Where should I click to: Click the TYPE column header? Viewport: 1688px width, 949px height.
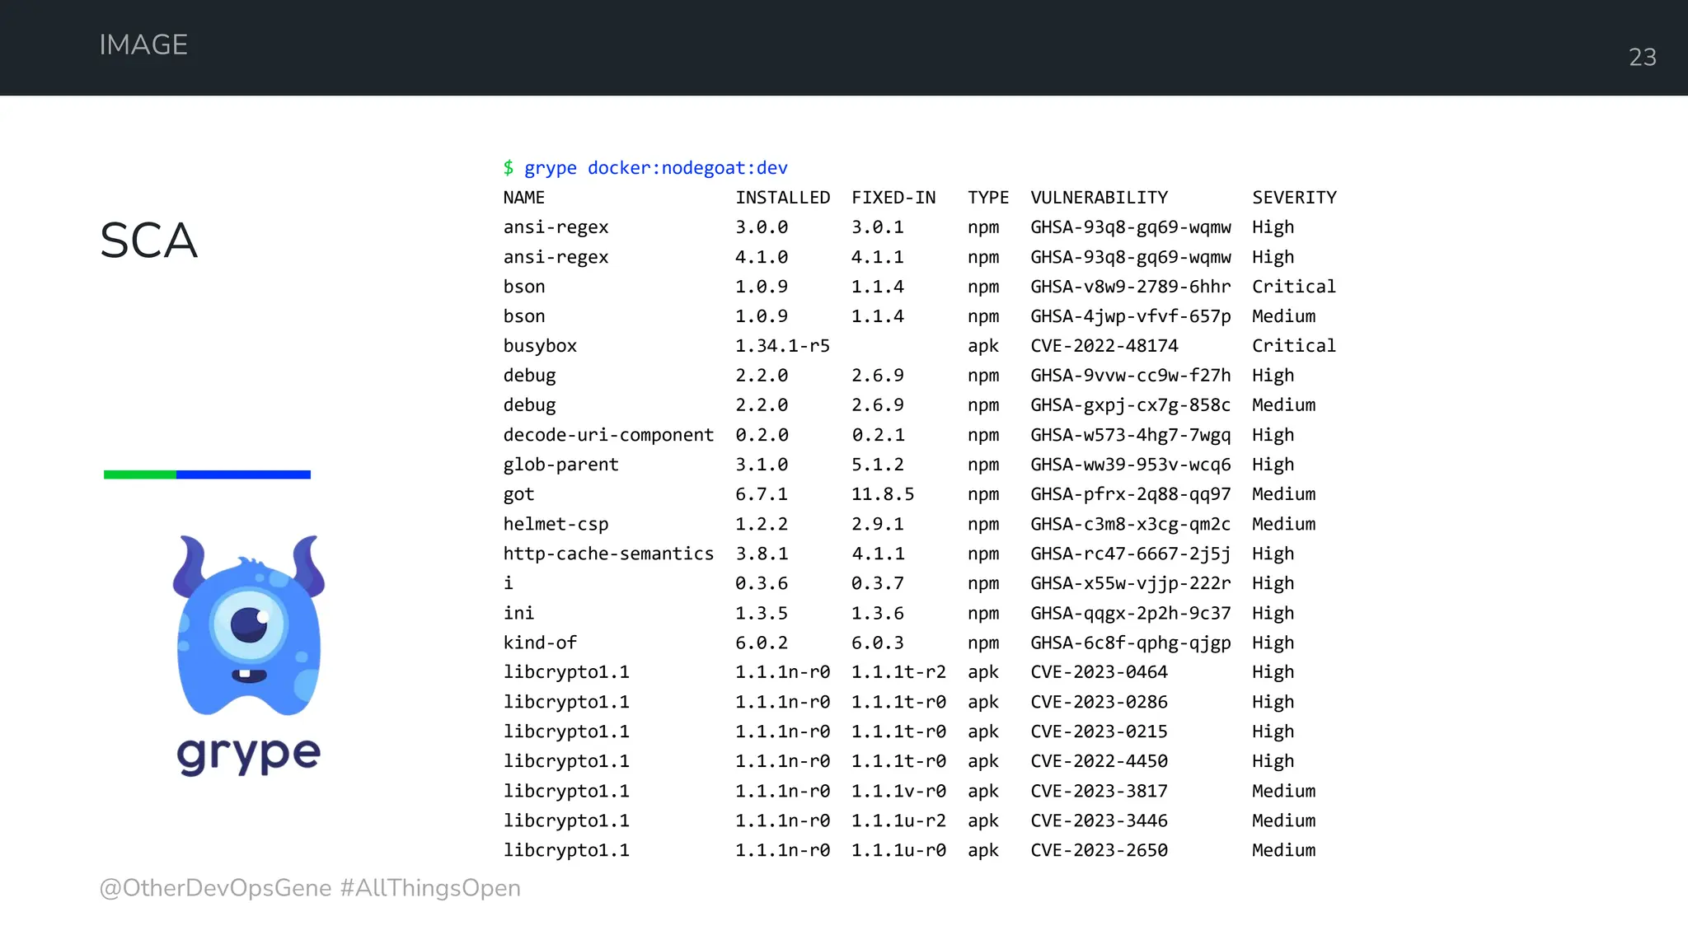click(988, 198)
